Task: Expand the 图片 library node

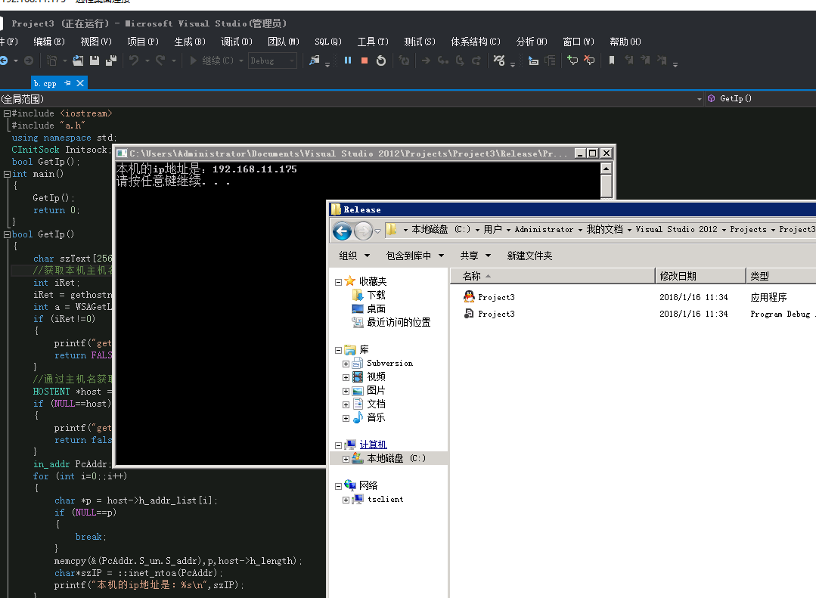Action: coord(346,391)
